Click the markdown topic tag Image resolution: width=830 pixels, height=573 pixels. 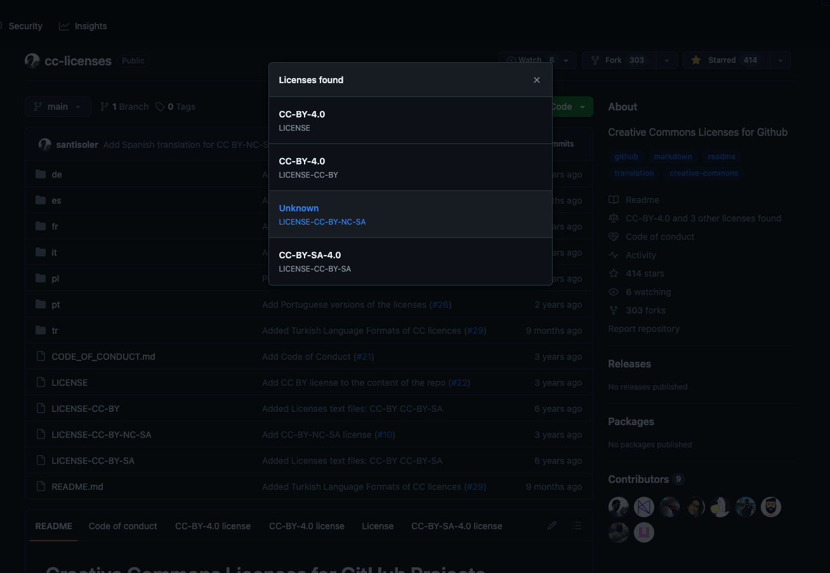[673, 157]
